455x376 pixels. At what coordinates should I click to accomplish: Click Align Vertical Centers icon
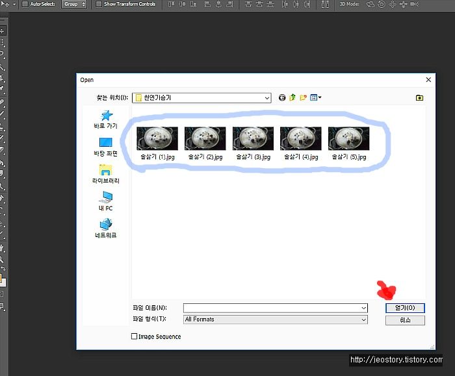[182, 4]
